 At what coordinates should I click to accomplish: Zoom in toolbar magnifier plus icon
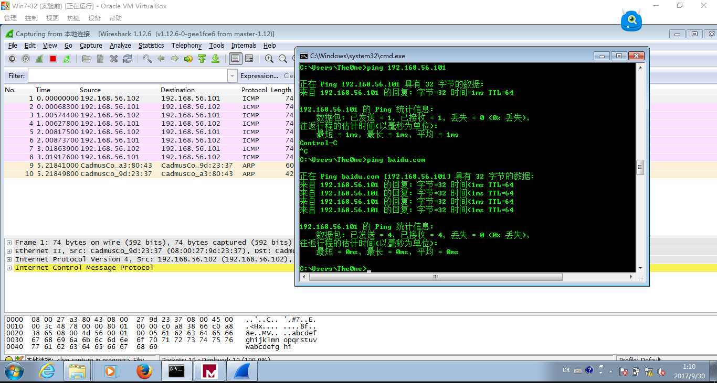[269, 59]
